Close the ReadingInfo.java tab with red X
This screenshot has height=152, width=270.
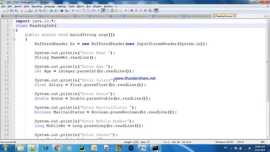[234, 16]
